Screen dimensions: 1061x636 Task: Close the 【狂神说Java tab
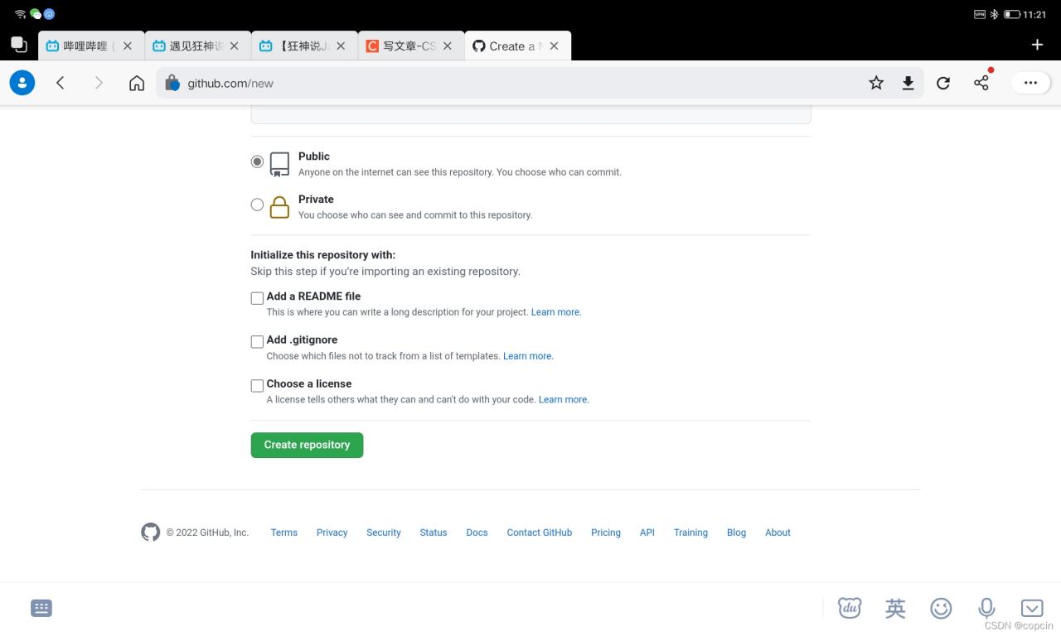point(341,46)
